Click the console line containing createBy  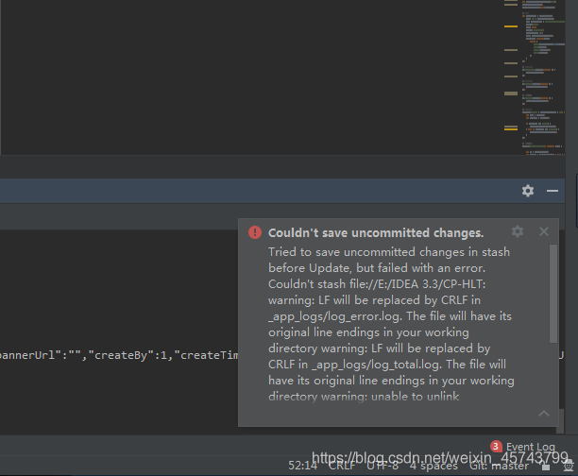(x=119, y=355)
